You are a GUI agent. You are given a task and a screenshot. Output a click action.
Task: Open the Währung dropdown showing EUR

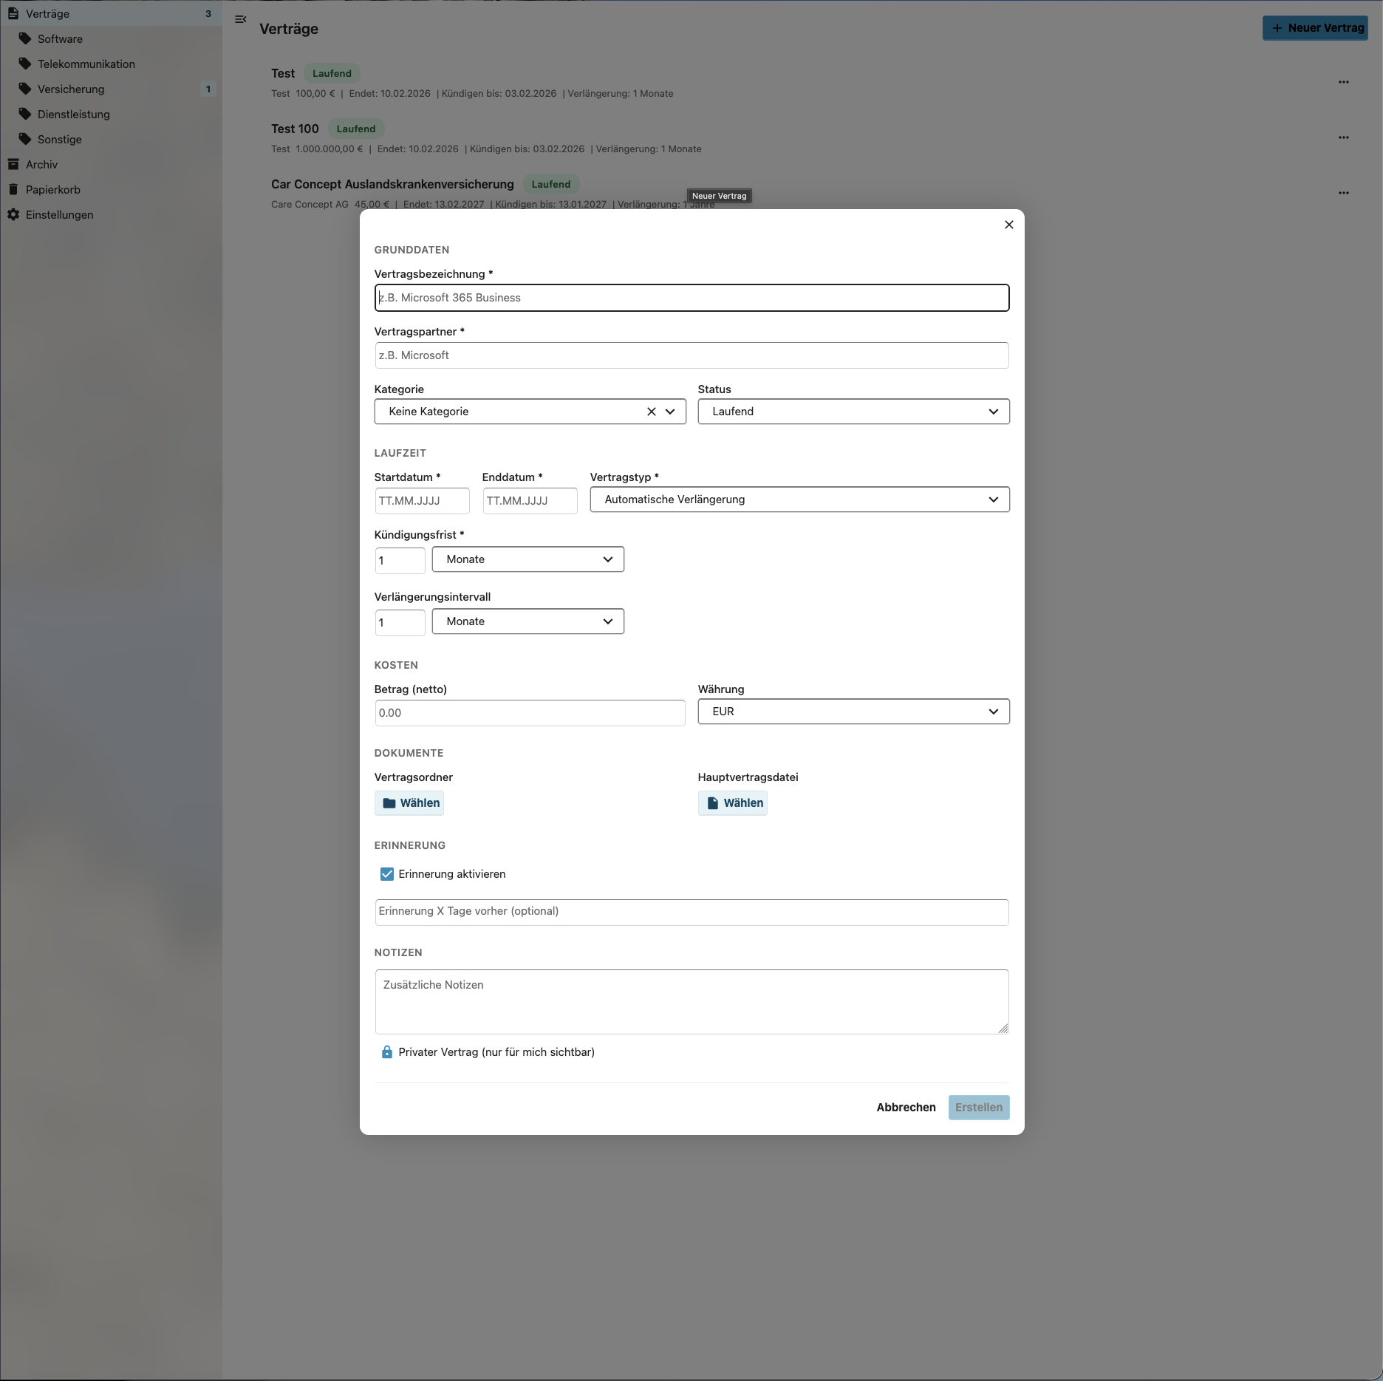(x=853, y=712)
